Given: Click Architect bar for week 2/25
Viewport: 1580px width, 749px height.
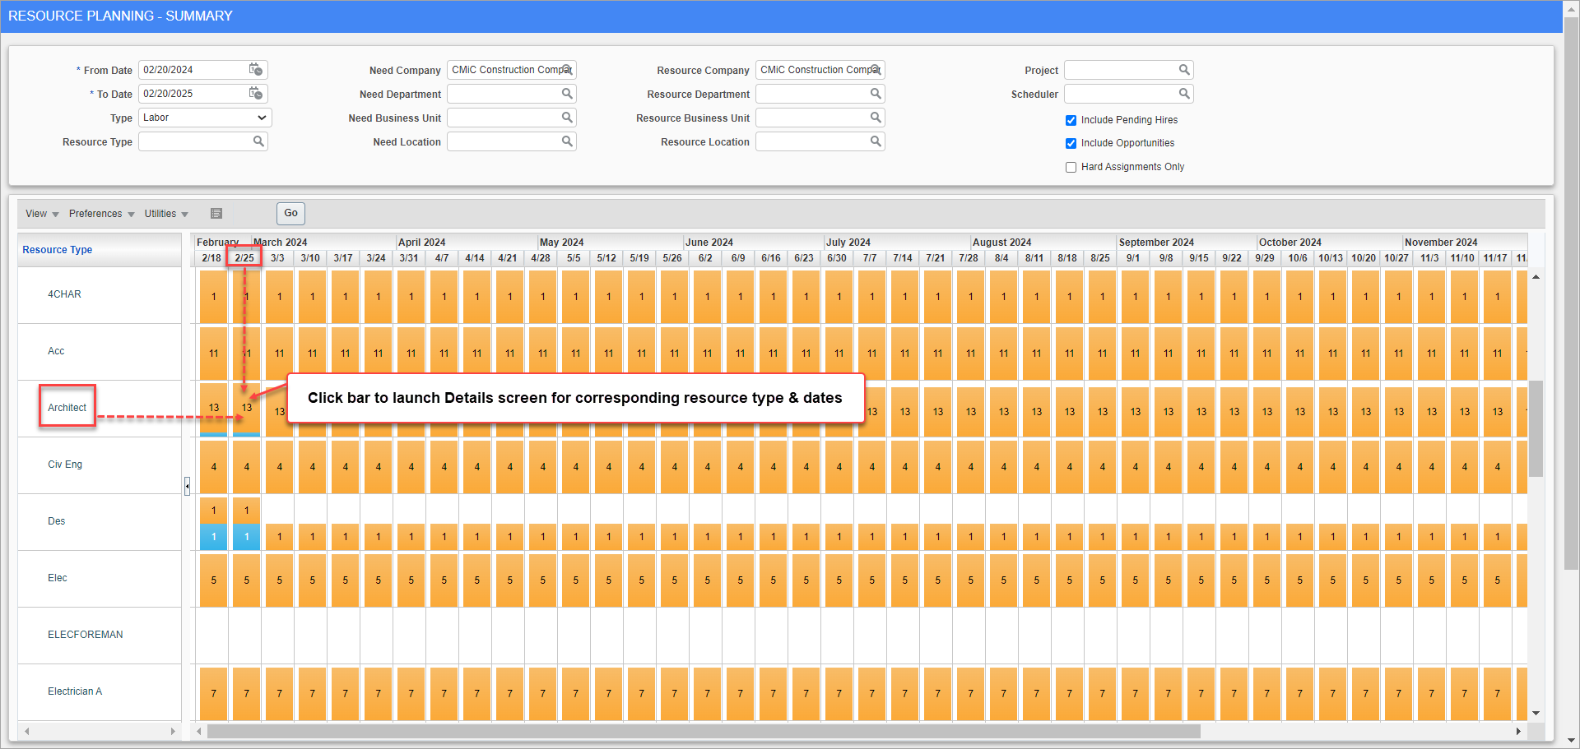Looking at the screenshot, I should [247, 409].
